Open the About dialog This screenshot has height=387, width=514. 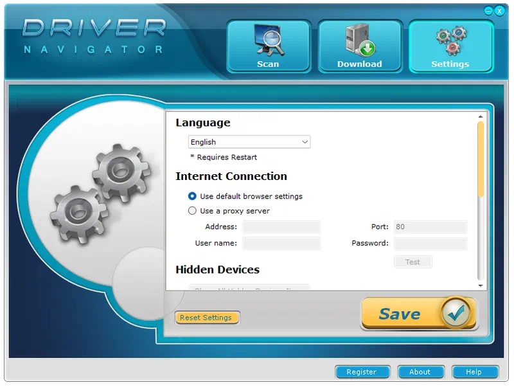coord(421,372)
